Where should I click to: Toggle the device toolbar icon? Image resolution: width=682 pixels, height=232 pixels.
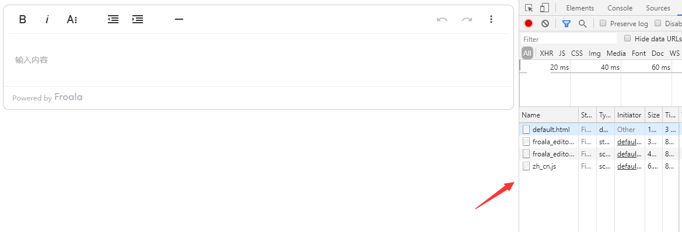(544, 8)
